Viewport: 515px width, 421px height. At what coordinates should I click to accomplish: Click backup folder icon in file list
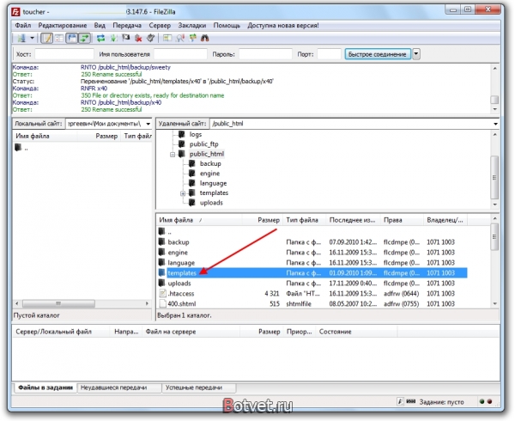(161, 242)
